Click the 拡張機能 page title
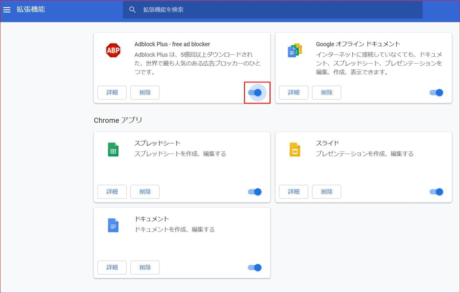 [x=31, y=9]
